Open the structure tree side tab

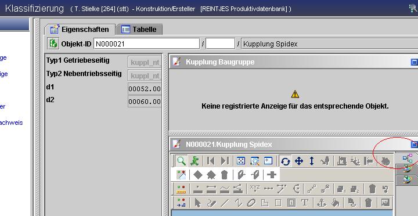tap(407, 159)
